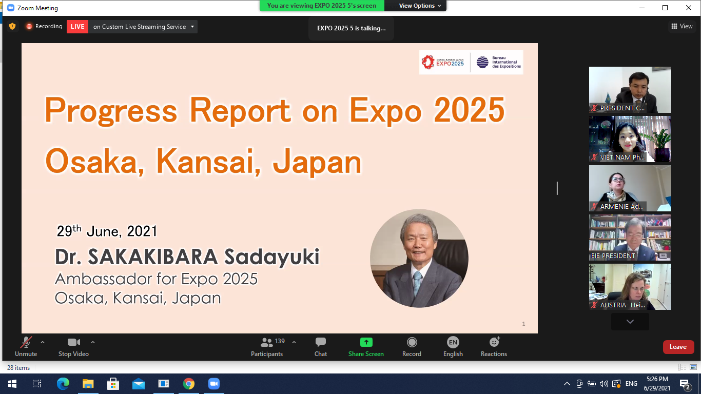
Task: Open the Zoom app in the taskbar
Action: (x=213, y=384)
